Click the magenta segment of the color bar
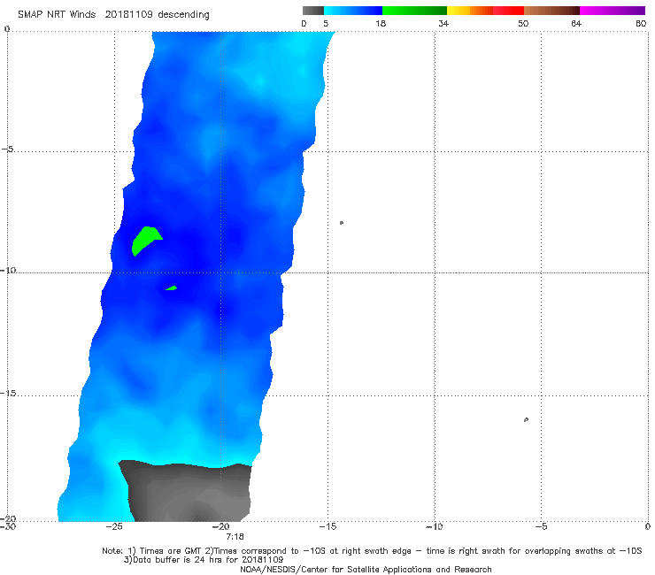 613,11
